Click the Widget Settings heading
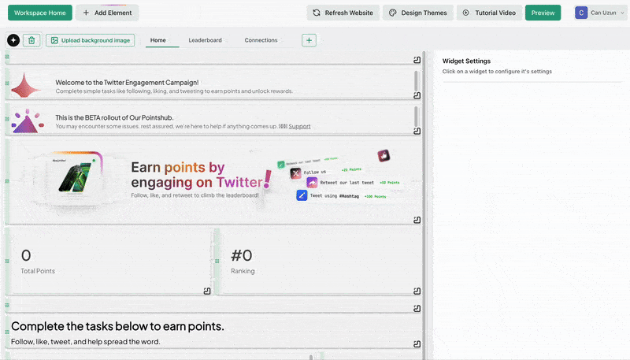Viewport: 630px width, 360px height. [466, 61]
